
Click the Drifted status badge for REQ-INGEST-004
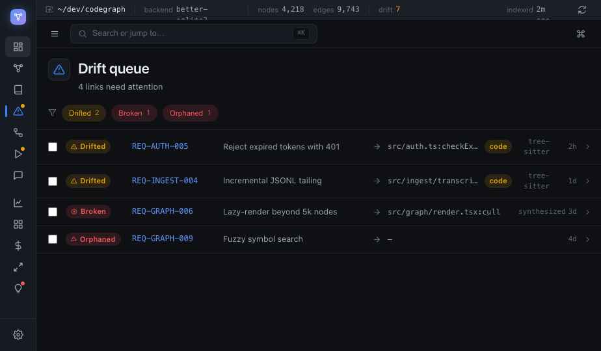pos(88,181)
